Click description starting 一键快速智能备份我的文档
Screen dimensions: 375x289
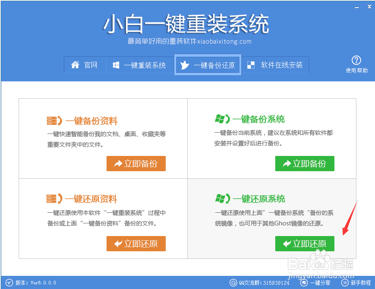pyautogui.click(x=107, y=139)
